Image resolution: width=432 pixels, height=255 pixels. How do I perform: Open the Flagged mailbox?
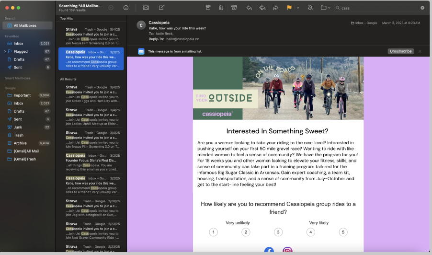(27, 51)
